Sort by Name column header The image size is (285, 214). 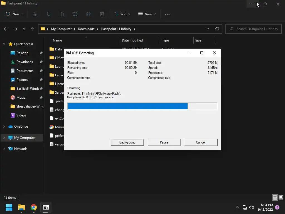(x=57, y=40)
